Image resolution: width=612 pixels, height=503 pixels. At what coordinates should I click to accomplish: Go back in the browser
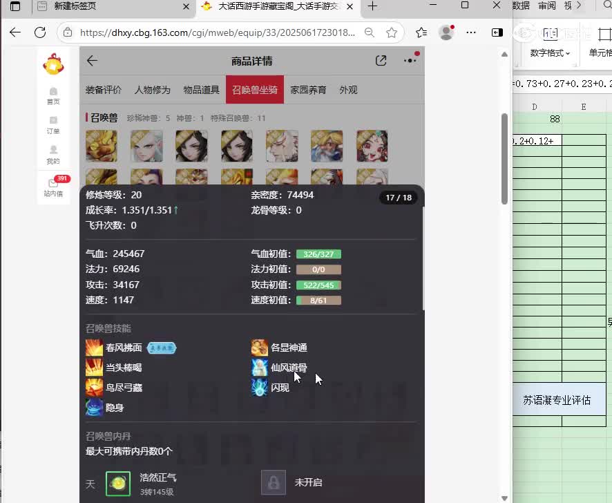(x=15, y=32)
